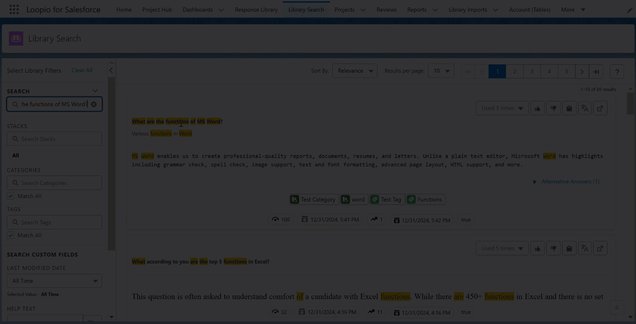
Task: Open the Library Imports menu chevron
Action: 495,10
